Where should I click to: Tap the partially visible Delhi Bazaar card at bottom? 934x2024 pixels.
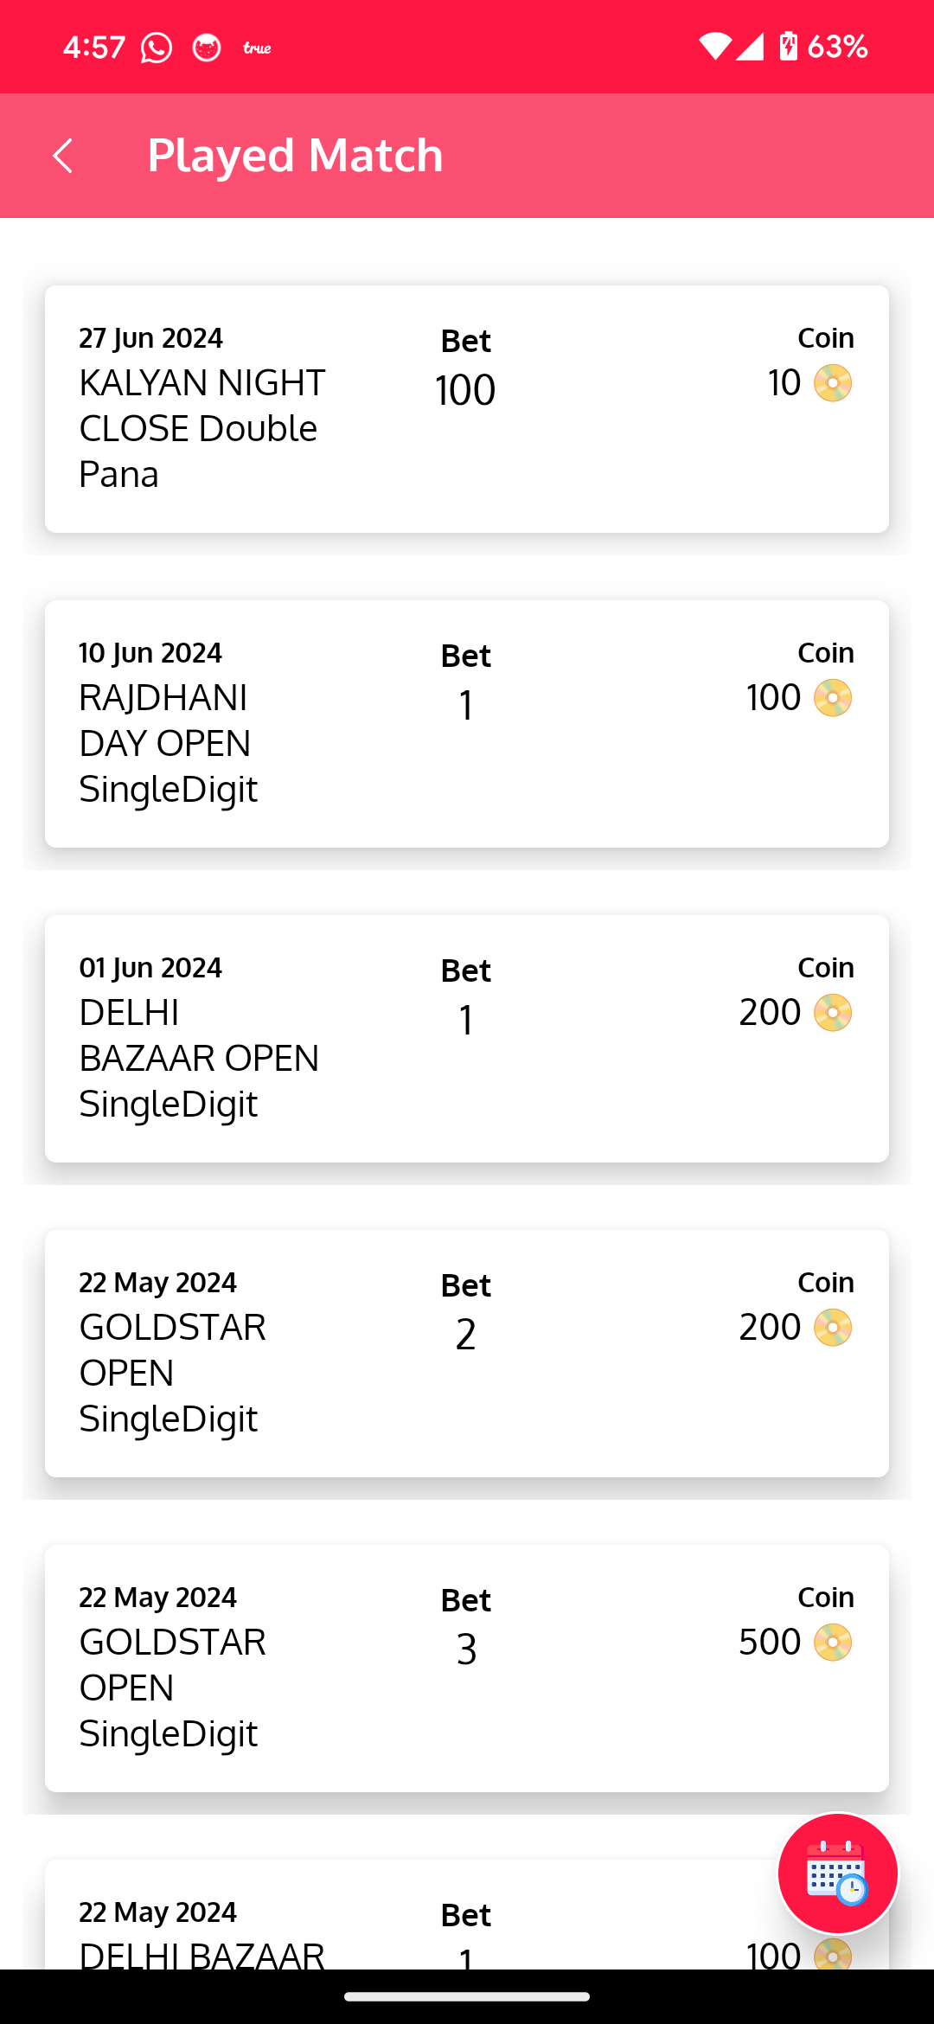389,1929
